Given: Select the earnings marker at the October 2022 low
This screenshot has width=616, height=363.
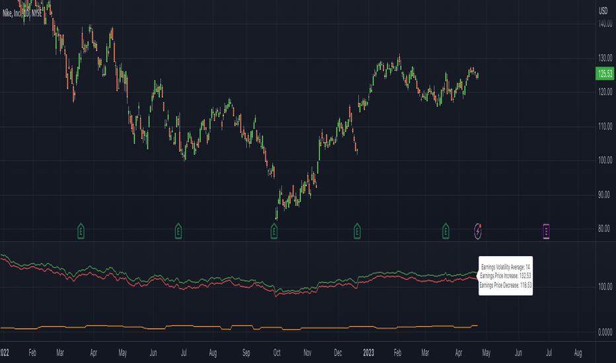Looking at the screenshot, I should 274,231.
